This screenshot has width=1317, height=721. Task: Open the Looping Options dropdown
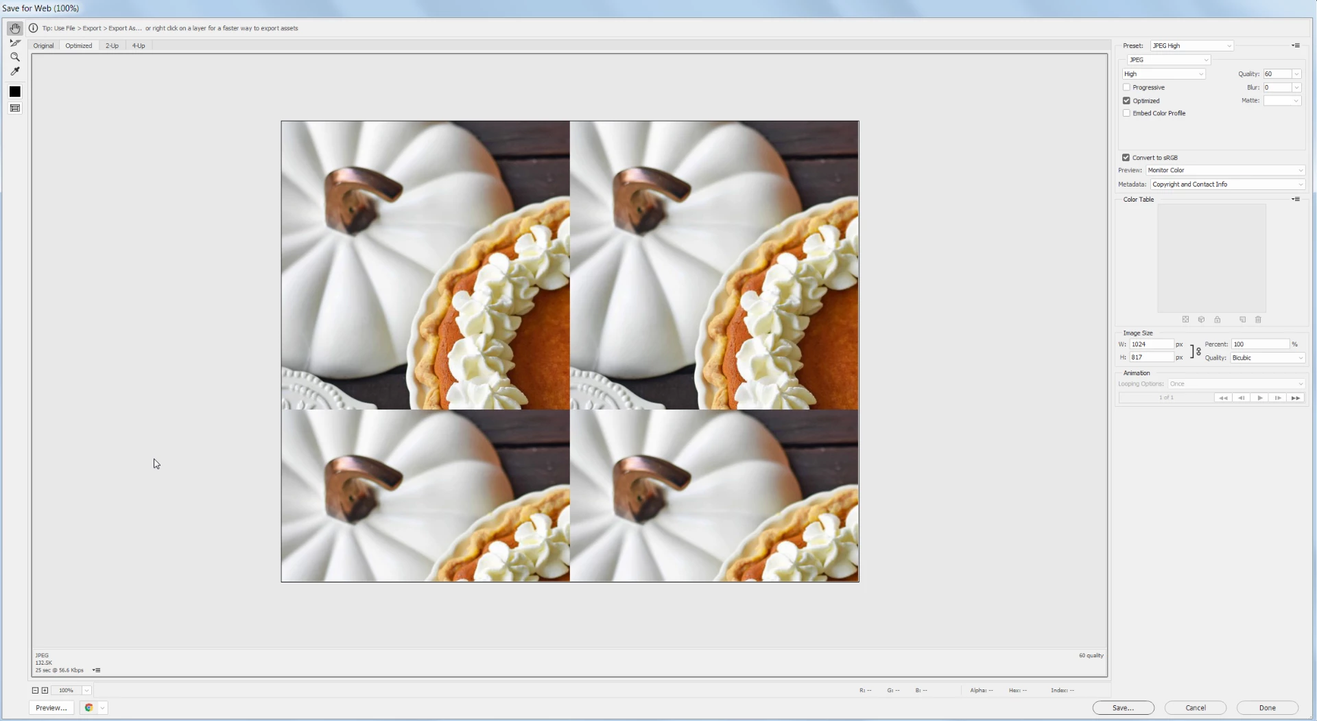pos(1237,384)
